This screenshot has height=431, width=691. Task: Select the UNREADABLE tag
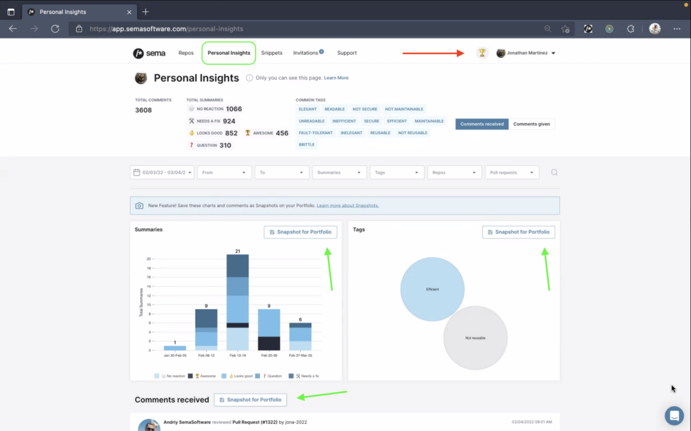(x=311, y=121)
